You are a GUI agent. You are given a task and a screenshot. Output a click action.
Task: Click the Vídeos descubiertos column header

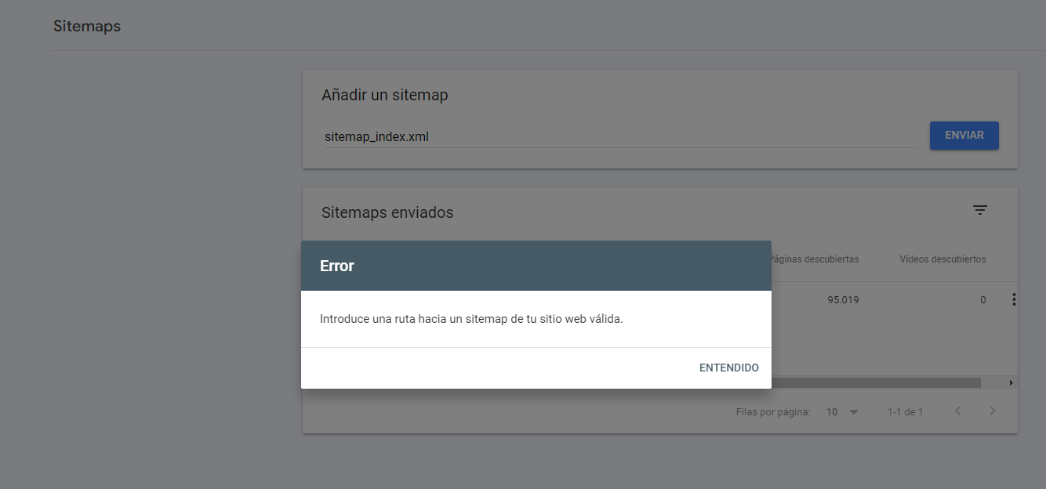(942, 259)
